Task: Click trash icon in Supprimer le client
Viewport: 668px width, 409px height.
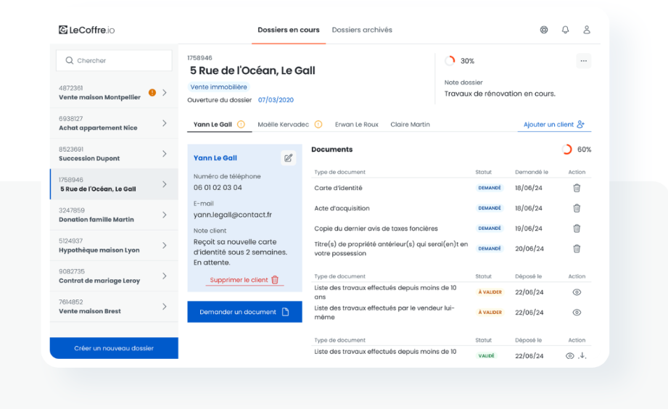Action: point(275,280)
